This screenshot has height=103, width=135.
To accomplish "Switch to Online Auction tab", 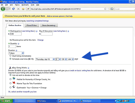I will click(x=15, y=25).
